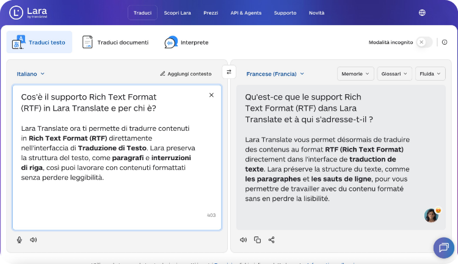Expand the Glossari dropdown
Image resolution: width=458 pixels, height=264 pixels.
point(394,74)
